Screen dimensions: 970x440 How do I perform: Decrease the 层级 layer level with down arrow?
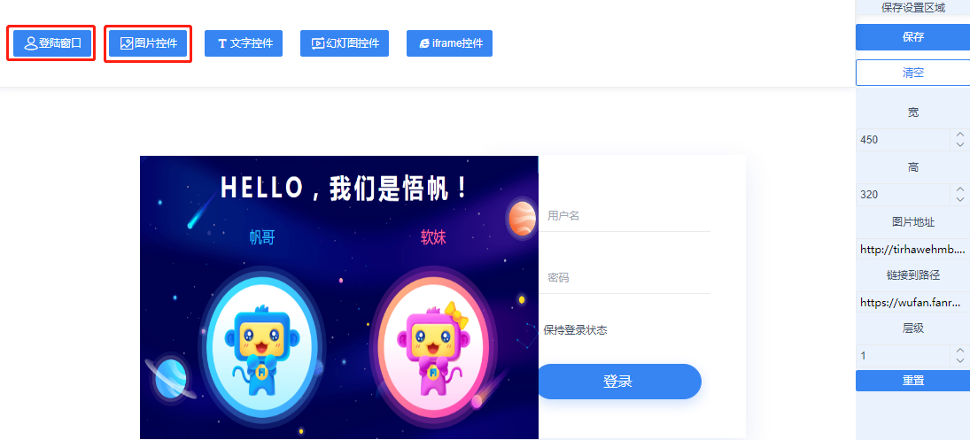(x=960, y=361)
